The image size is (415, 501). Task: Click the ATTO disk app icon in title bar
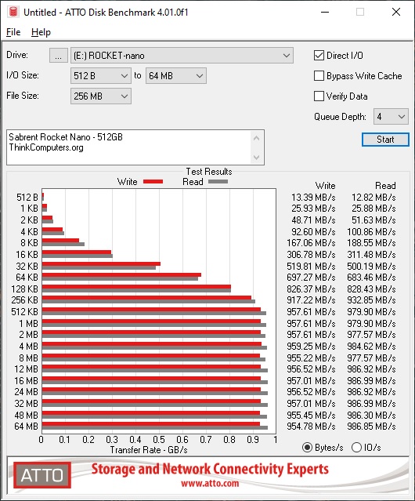(x=13, y=12)
